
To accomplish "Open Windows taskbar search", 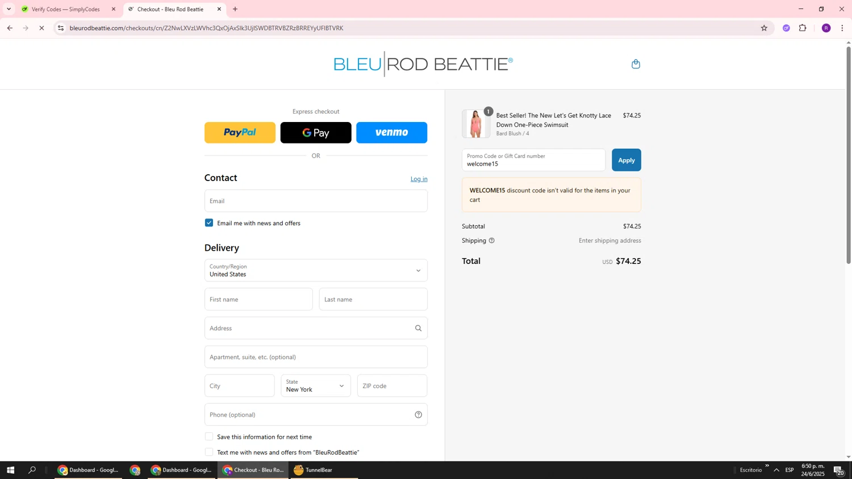I will coord(32,470).
